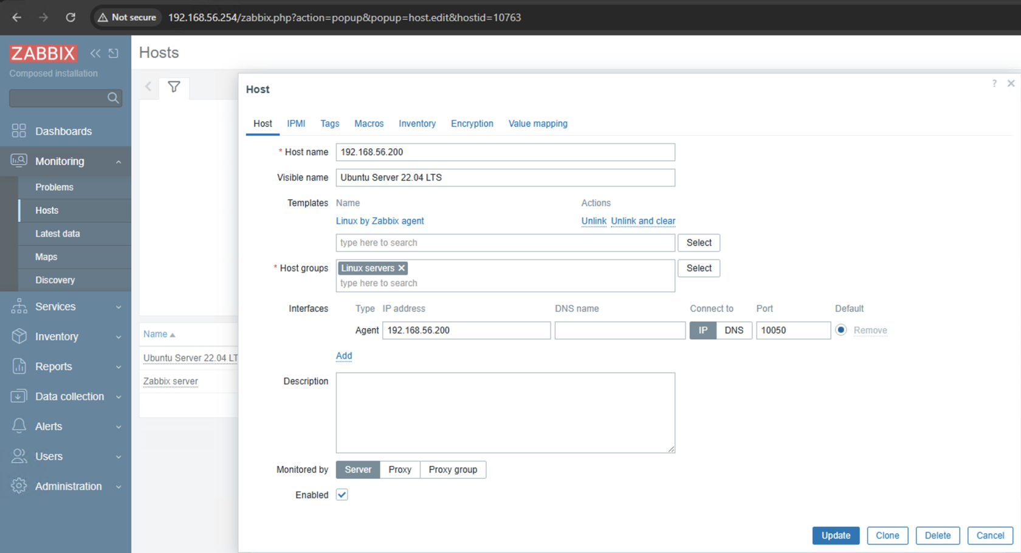Screen dimensions: 1021x553
Task: Click the Administration gear icon
Action: [x=19, y=486]
